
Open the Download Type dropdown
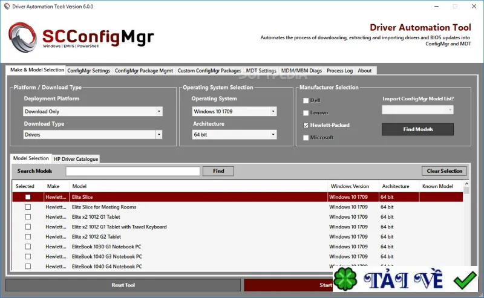tap(93, 135)
